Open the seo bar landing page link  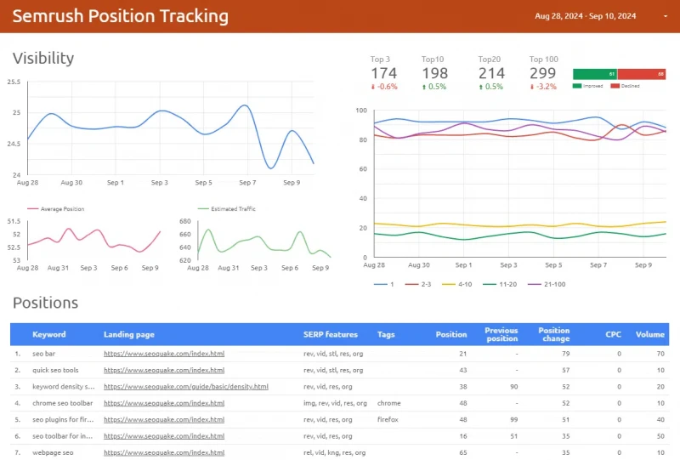click(164, 354)
